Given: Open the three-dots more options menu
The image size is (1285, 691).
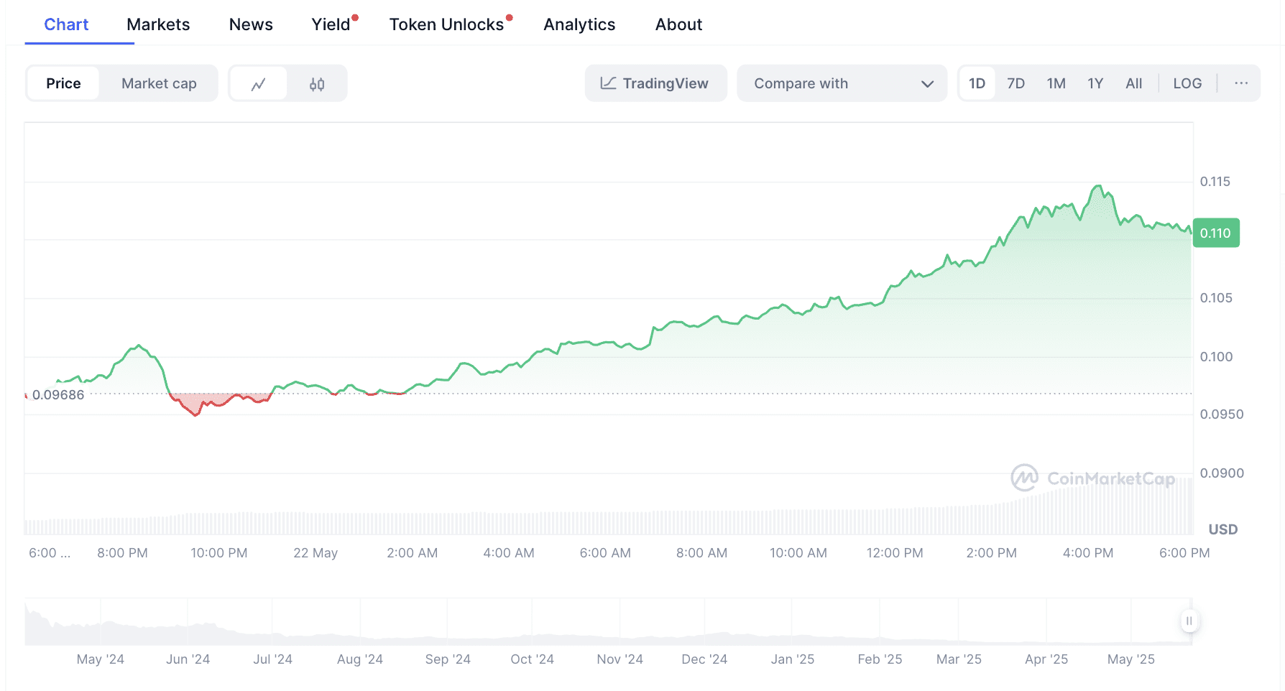Looking at the screenshot, I should pos(1241,83).
